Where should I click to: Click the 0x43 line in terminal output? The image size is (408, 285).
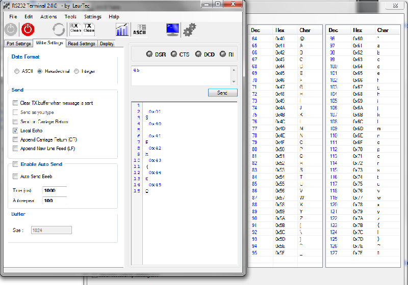point(155,160)
